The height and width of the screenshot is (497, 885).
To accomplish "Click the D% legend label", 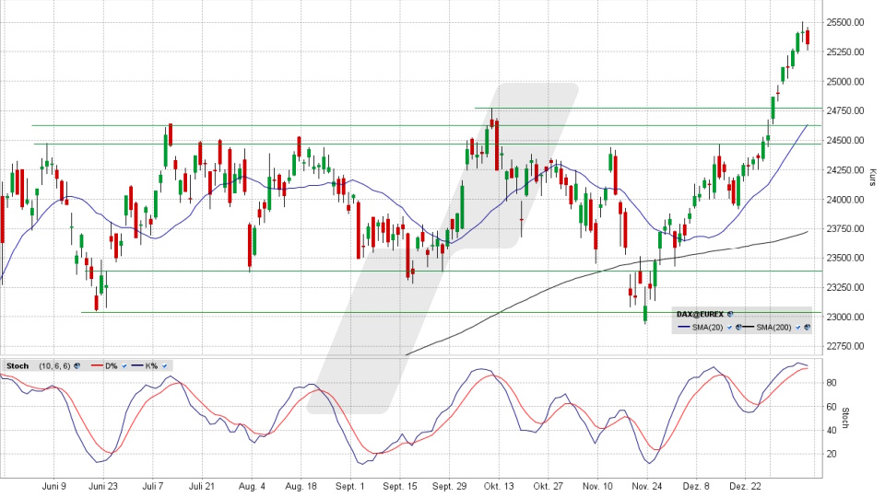I will click(x=112, y=365).
